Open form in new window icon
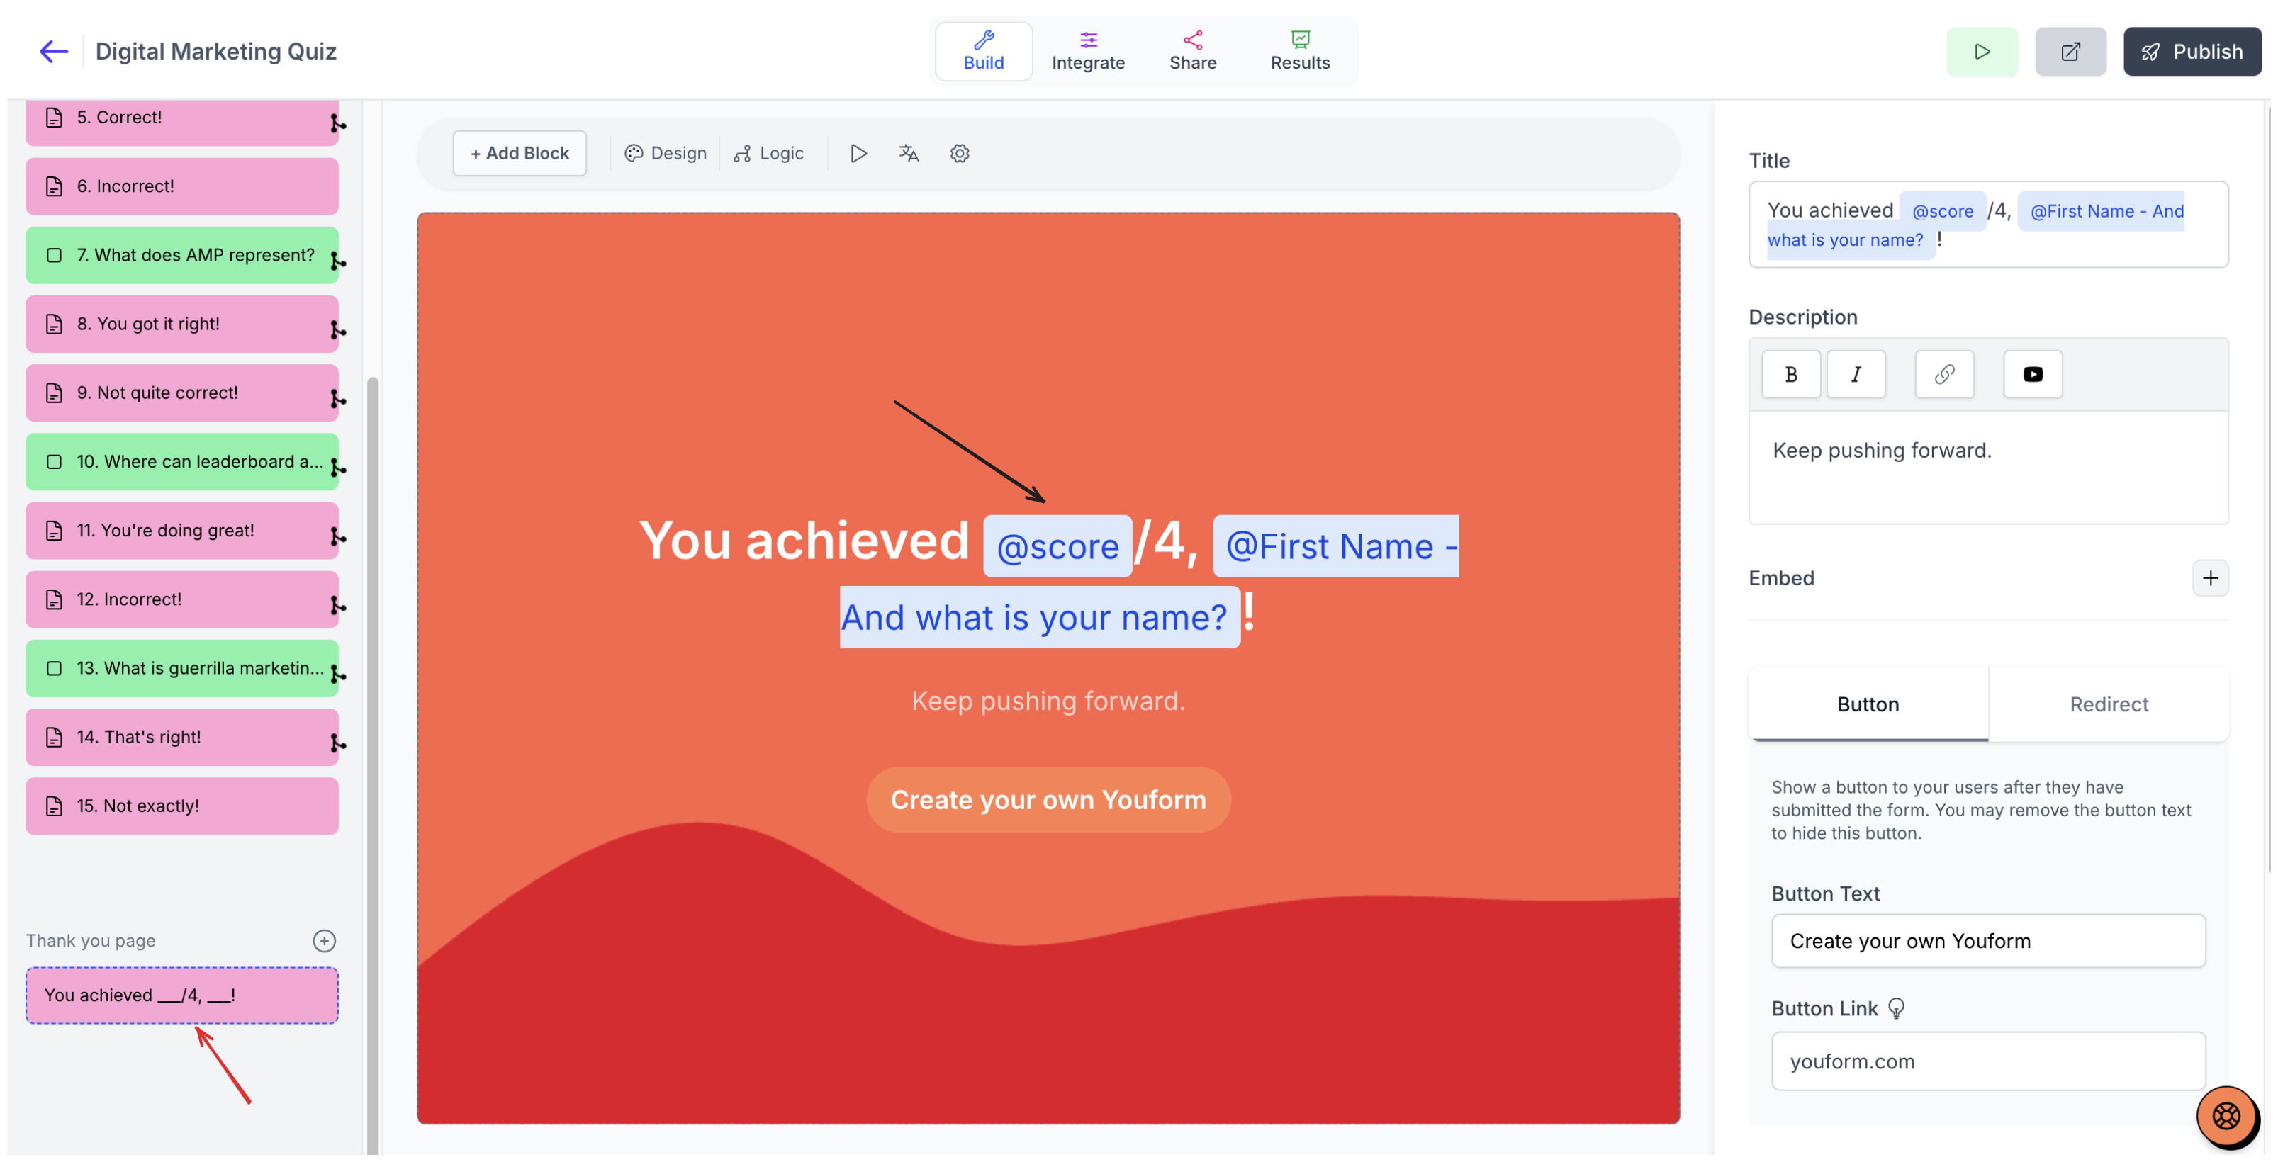The image size is (2278, 1162). point(2070,51)
